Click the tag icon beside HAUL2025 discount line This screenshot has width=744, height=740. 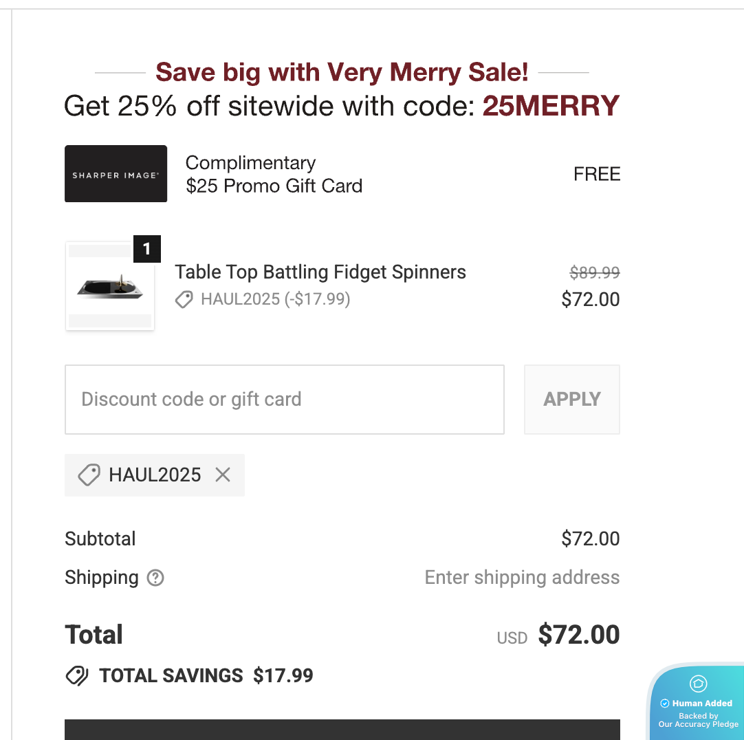coord(184,299)
